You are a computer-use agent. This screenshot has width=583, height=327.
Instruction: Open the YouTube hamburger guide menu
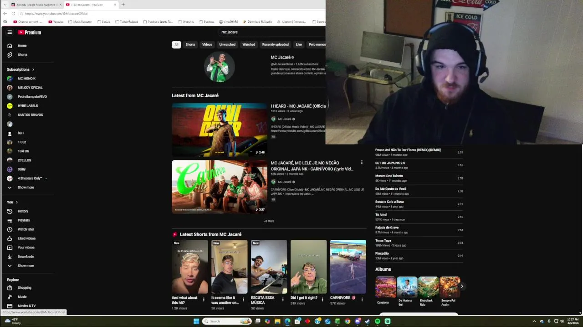[x=10, y=32]
